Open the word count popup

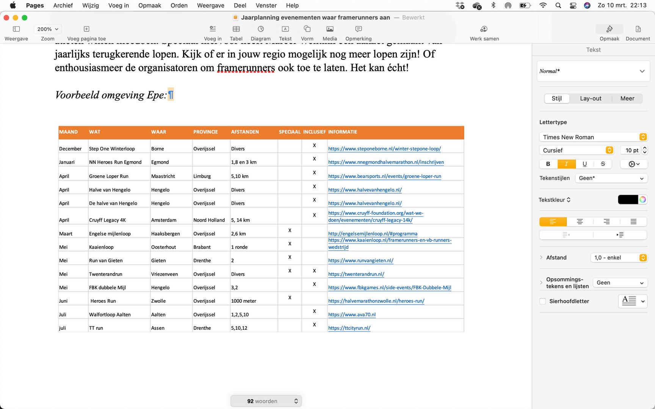click(266, 401)
